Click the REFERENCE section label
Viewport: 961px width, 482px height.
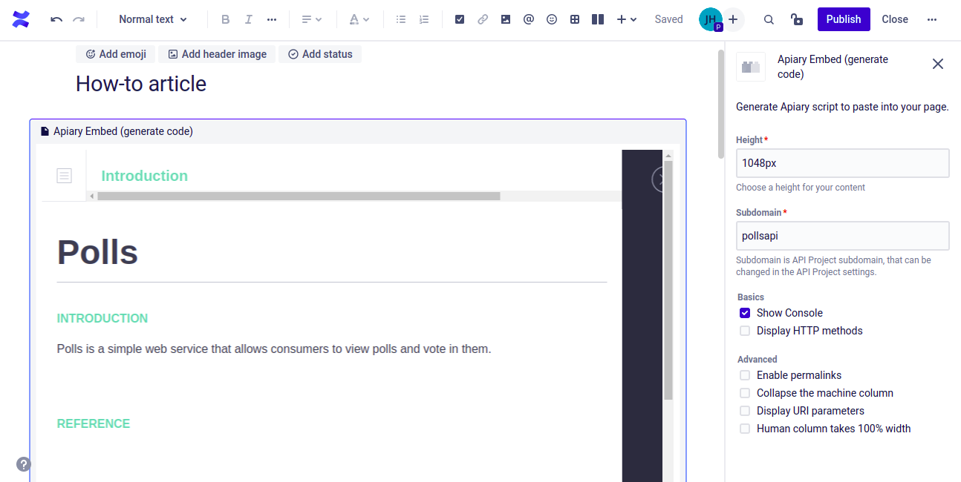[x=94, y=423]
